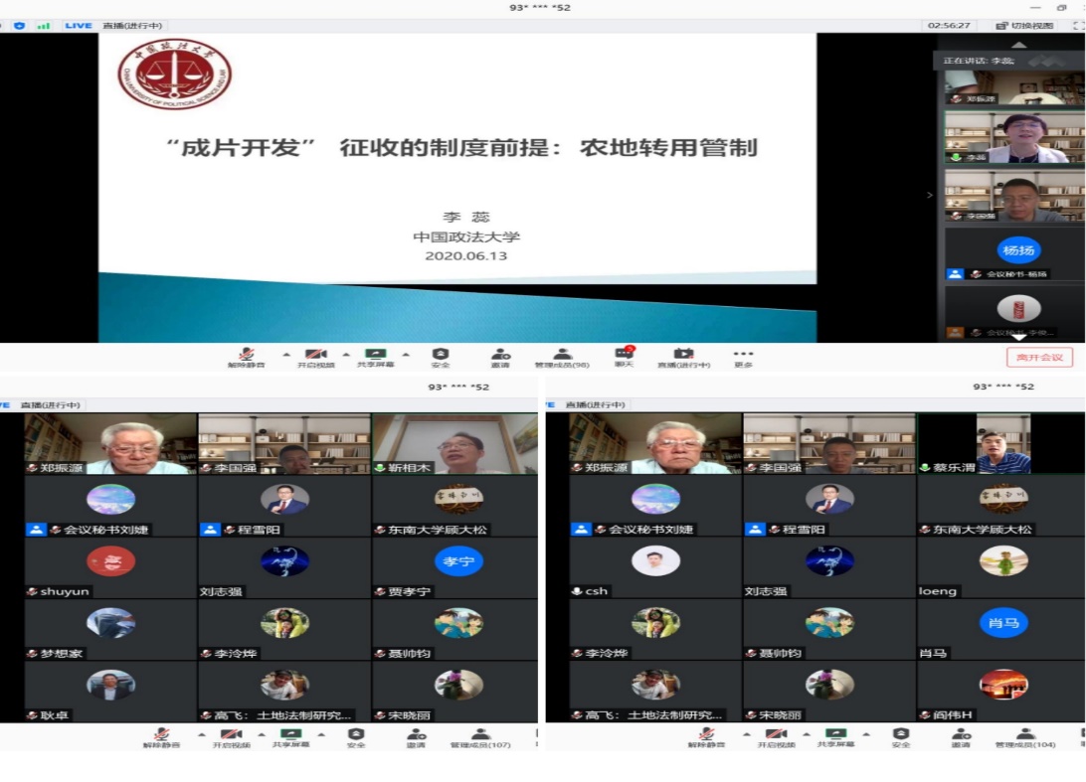The height and width of the screenshot is (782, 1086).
Task: Expand audio options arrow beside top 解除静音
Action: [286, 354]
